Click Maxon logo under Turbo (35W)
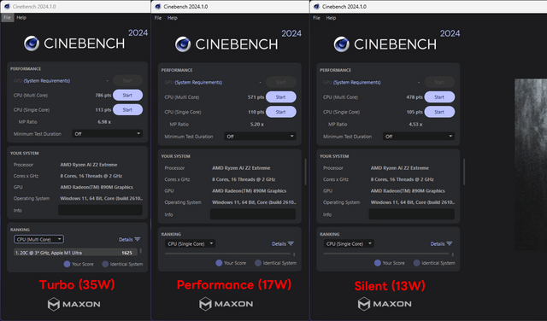The width and height of the screenshot is (547, 321). point(74,304)
